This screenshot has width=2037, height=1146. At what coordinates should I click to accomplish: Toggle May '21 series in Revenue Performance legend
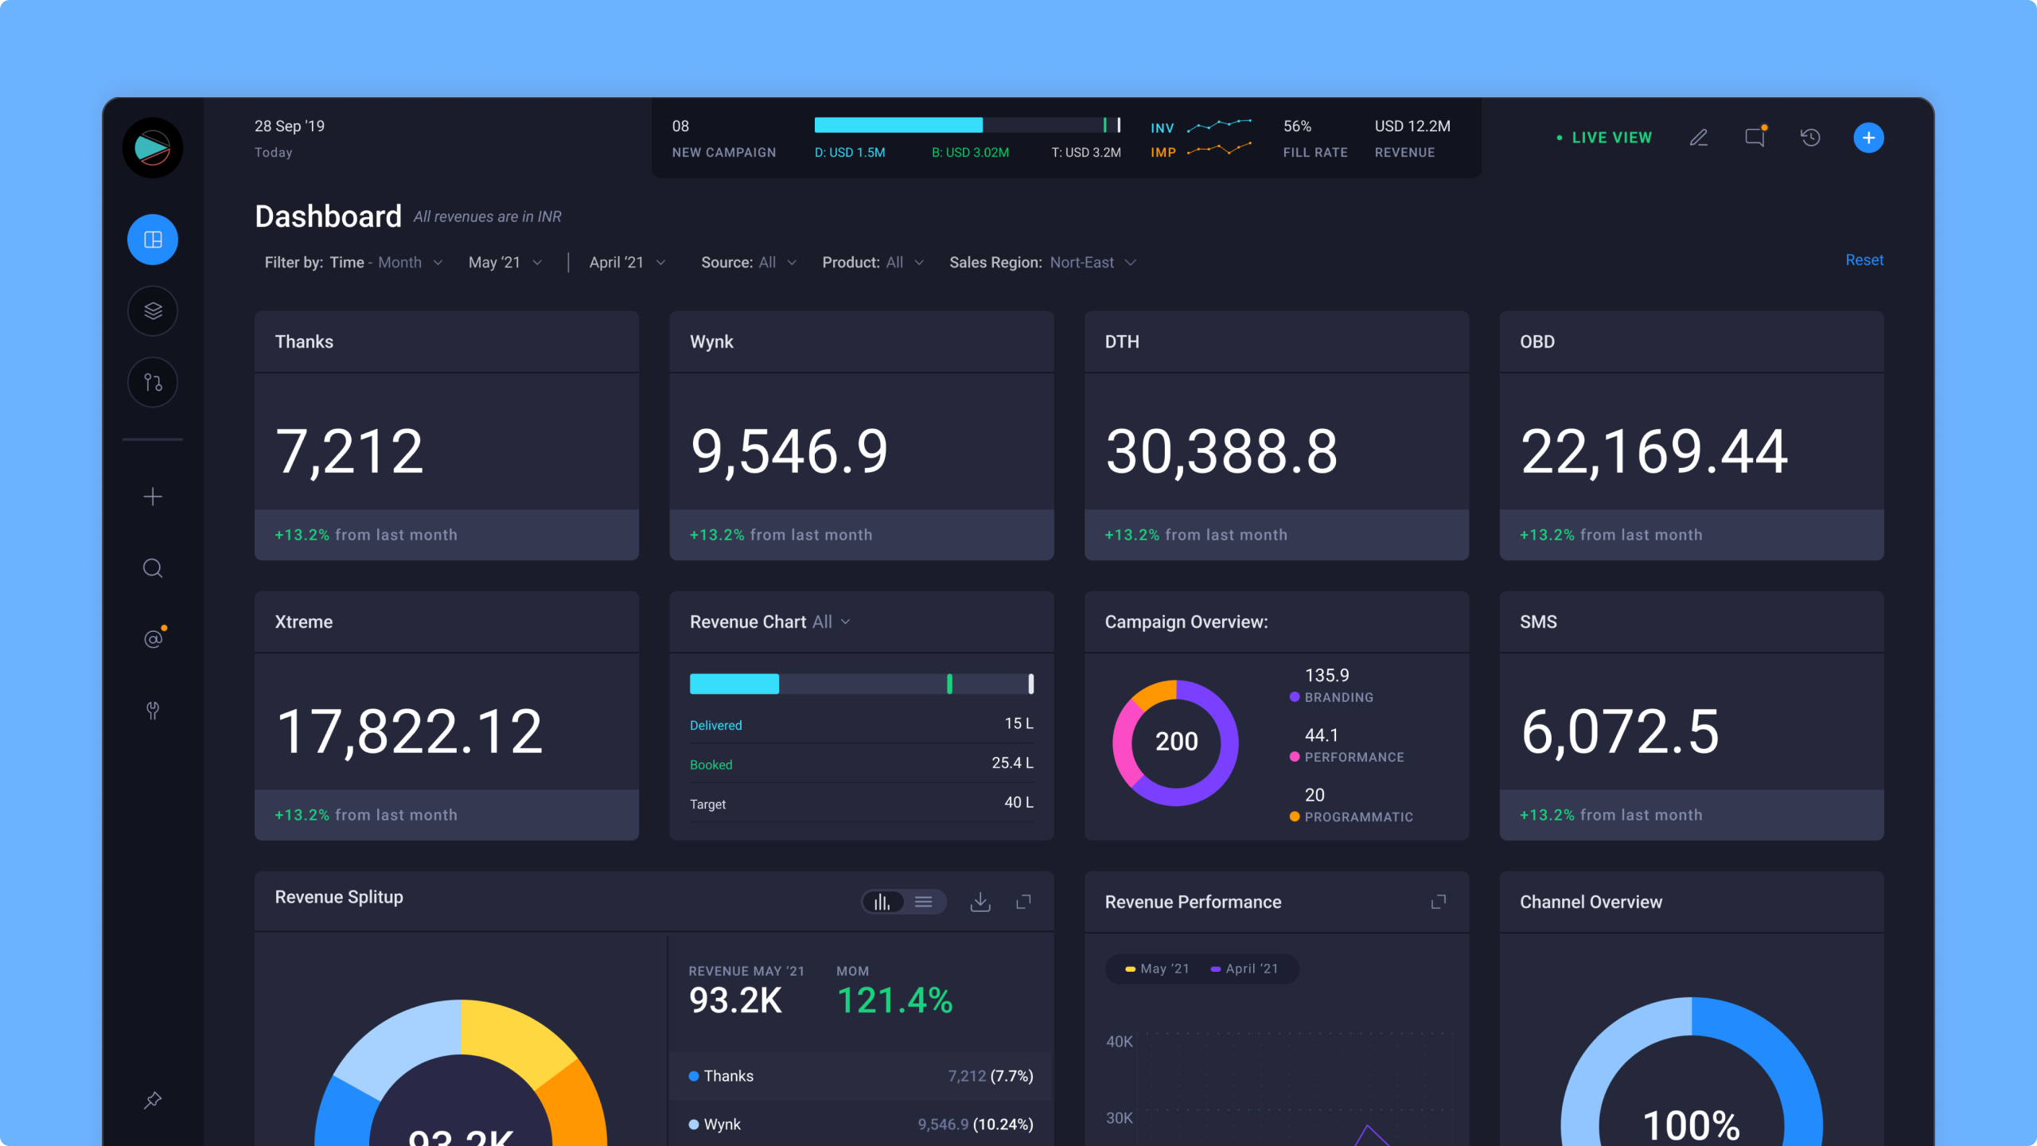click(x=1157, y=969)
